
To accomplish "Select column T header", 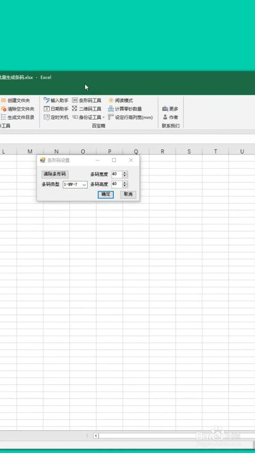I will [215, 151].
